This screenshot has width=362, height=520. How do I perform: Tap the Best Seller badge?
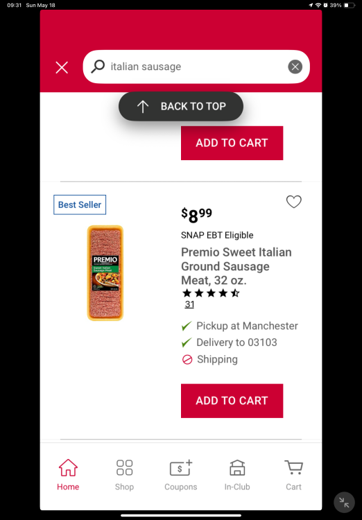[80, 205]
